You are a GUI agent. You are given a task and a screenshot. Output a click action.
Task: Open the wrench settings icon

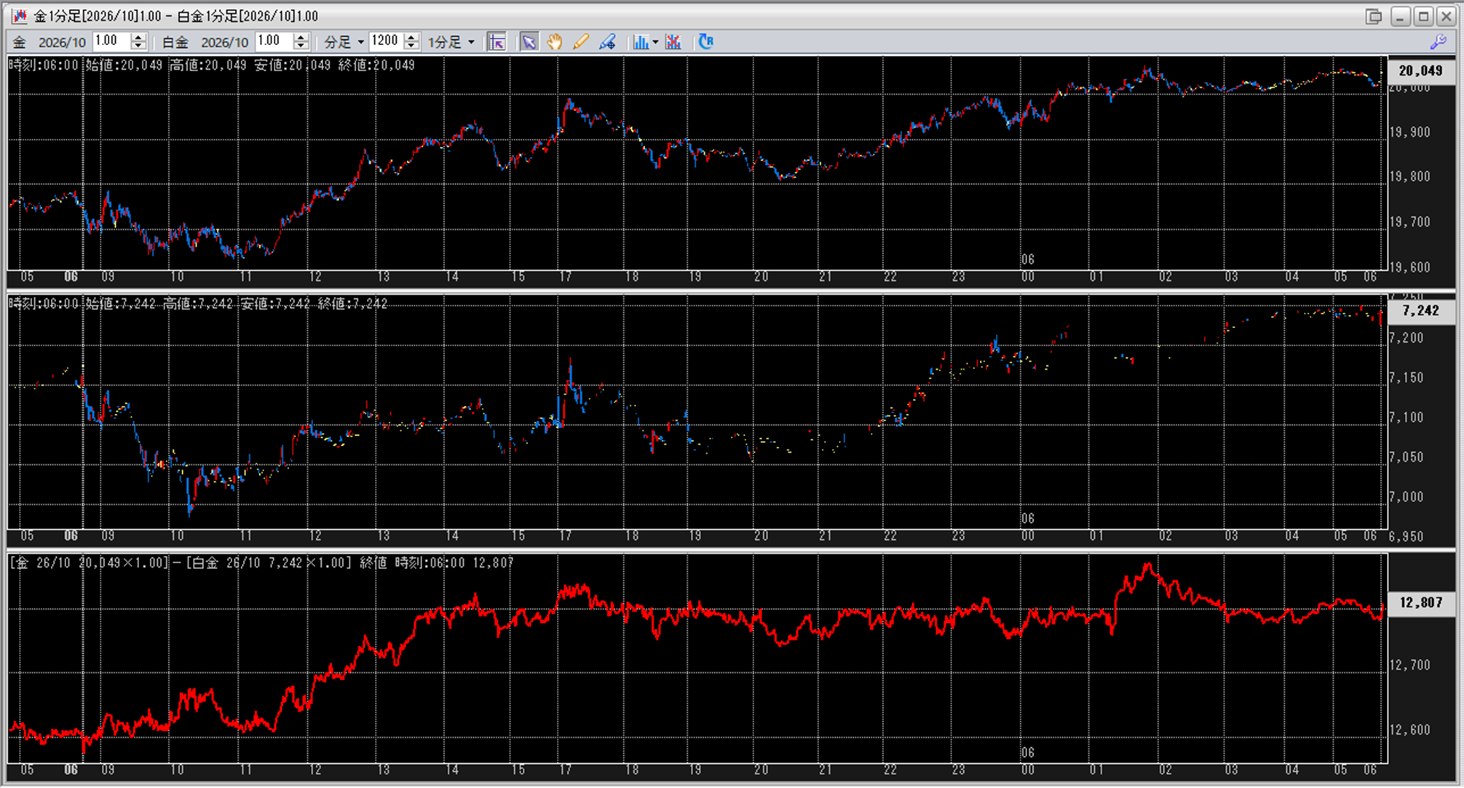click(x=1438, y=41)
